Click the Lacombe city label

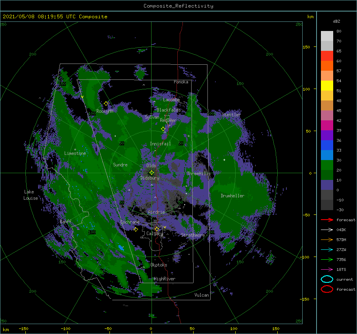171,100
